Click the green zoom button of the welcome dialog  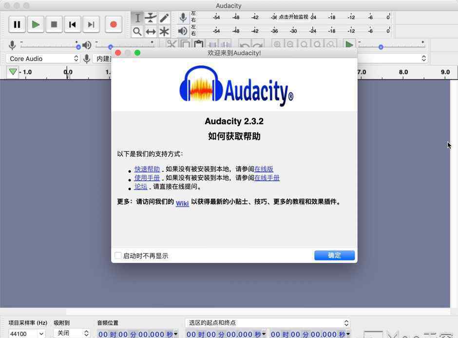(x=137, y=53)
